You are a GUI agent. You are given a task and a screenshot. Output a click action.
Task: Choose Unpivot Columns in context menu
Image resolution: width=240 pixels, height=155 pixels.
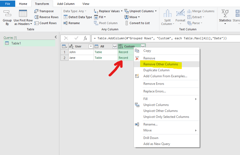tap(167, 105)
